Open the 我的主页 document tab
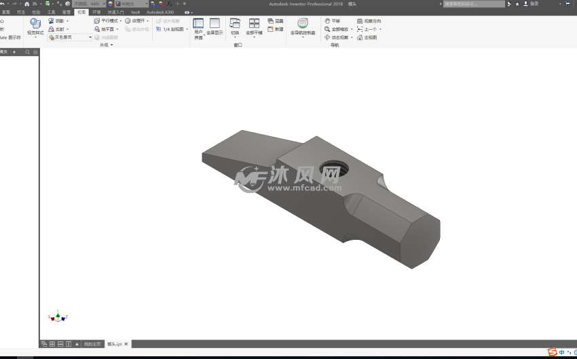The height and width of the screenshot is (359, 577). pos(92,344)
